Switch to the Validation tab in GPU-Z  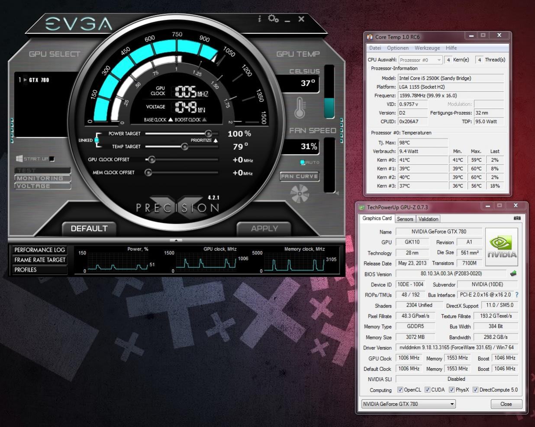tap(429, 219)
